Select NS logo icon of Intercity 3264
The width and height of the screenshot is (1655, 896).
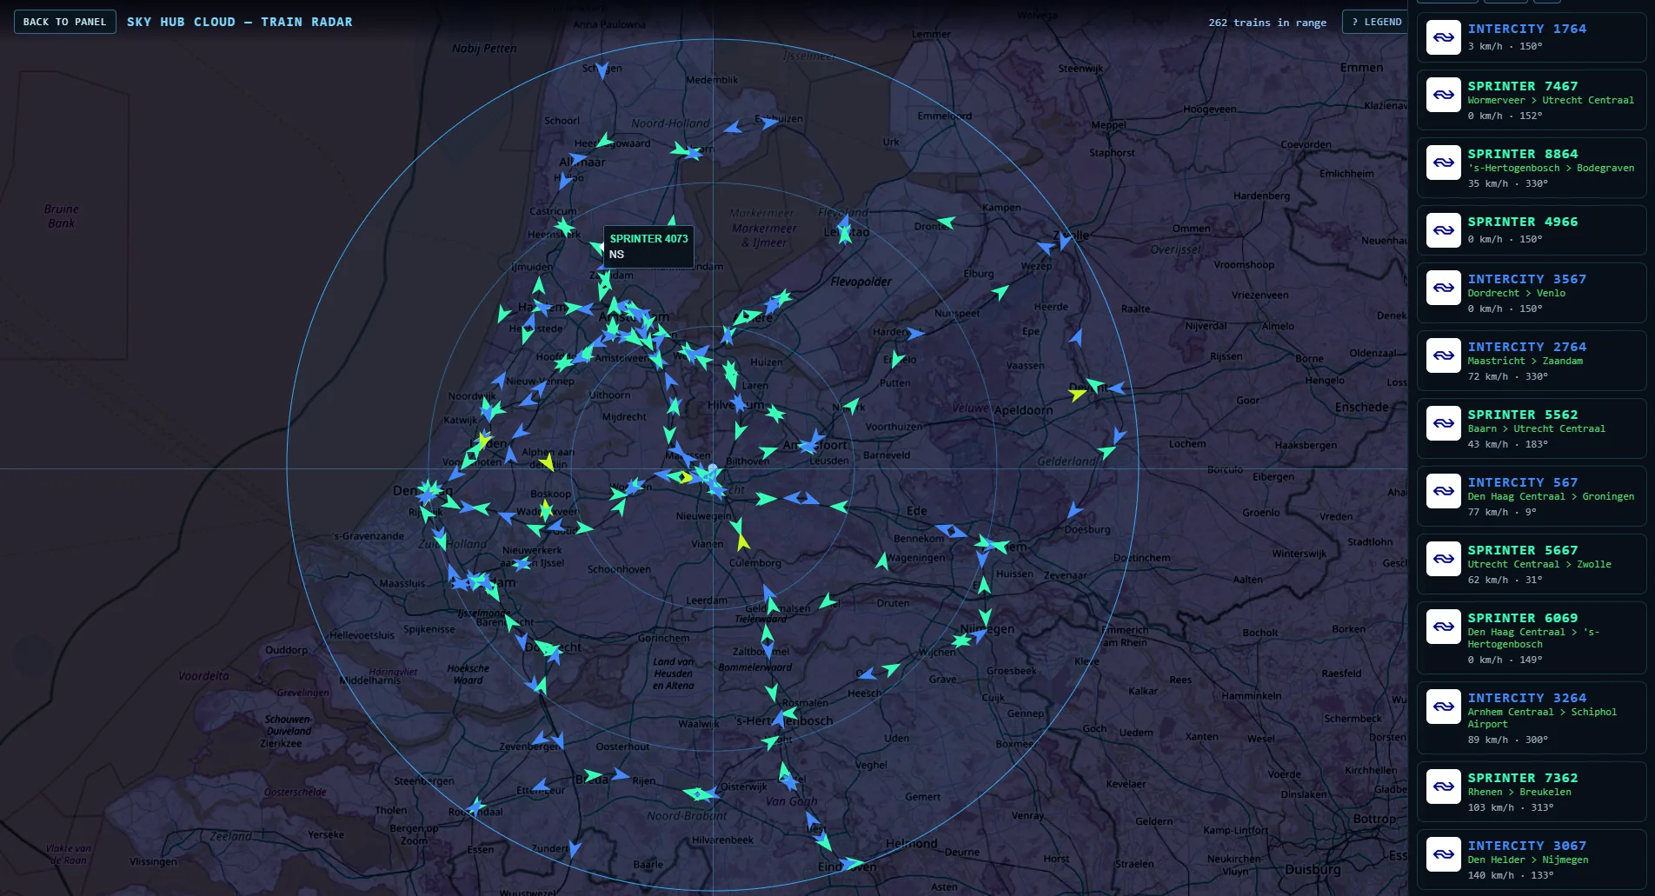pyautogui.click(x=1444, y=707)
